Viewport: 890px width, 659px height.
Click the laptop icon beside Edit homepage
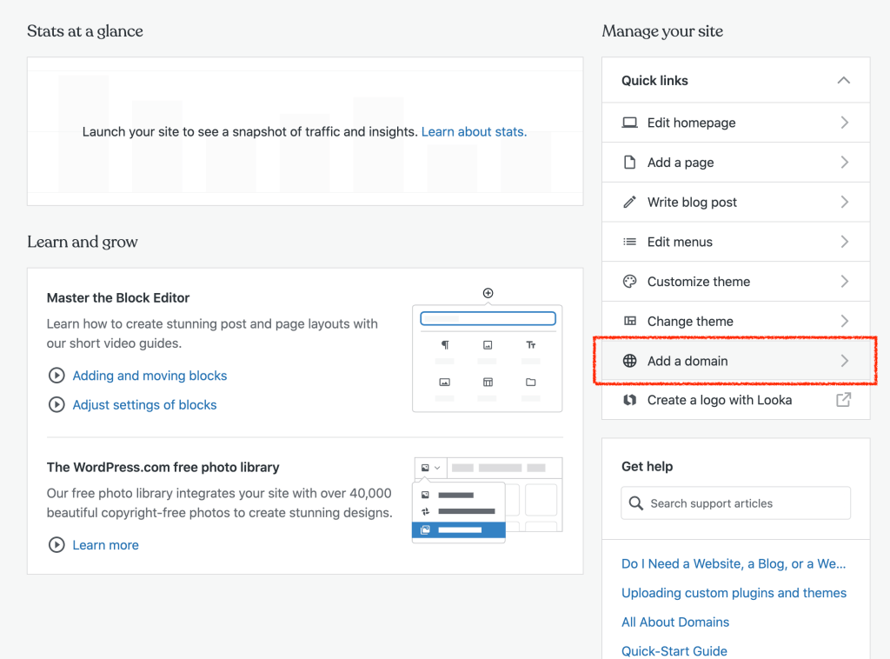(630, 123)
